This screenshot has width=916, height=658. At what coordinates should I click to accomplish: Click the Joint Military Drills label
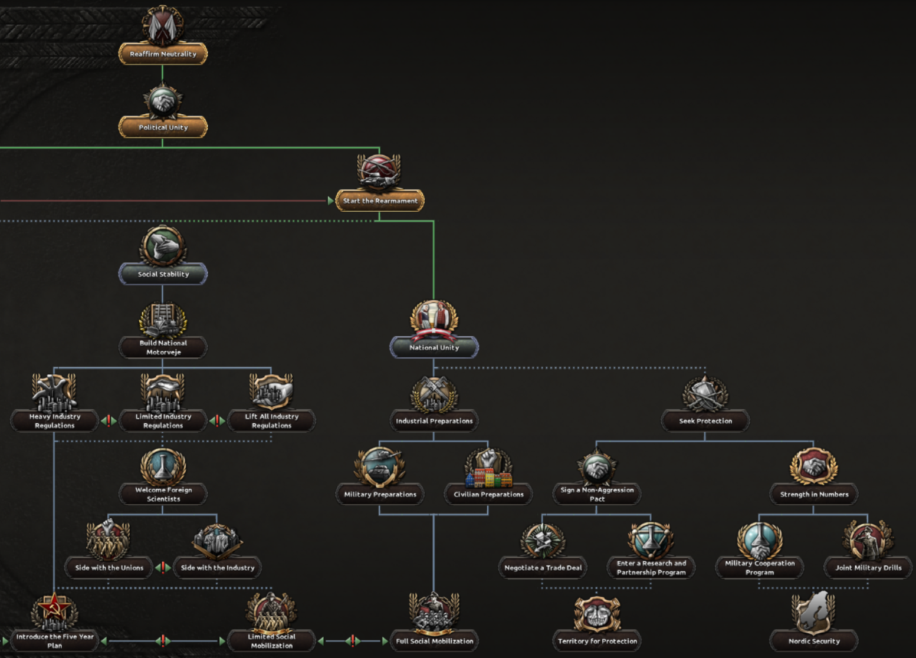click(x=868, y=567)
